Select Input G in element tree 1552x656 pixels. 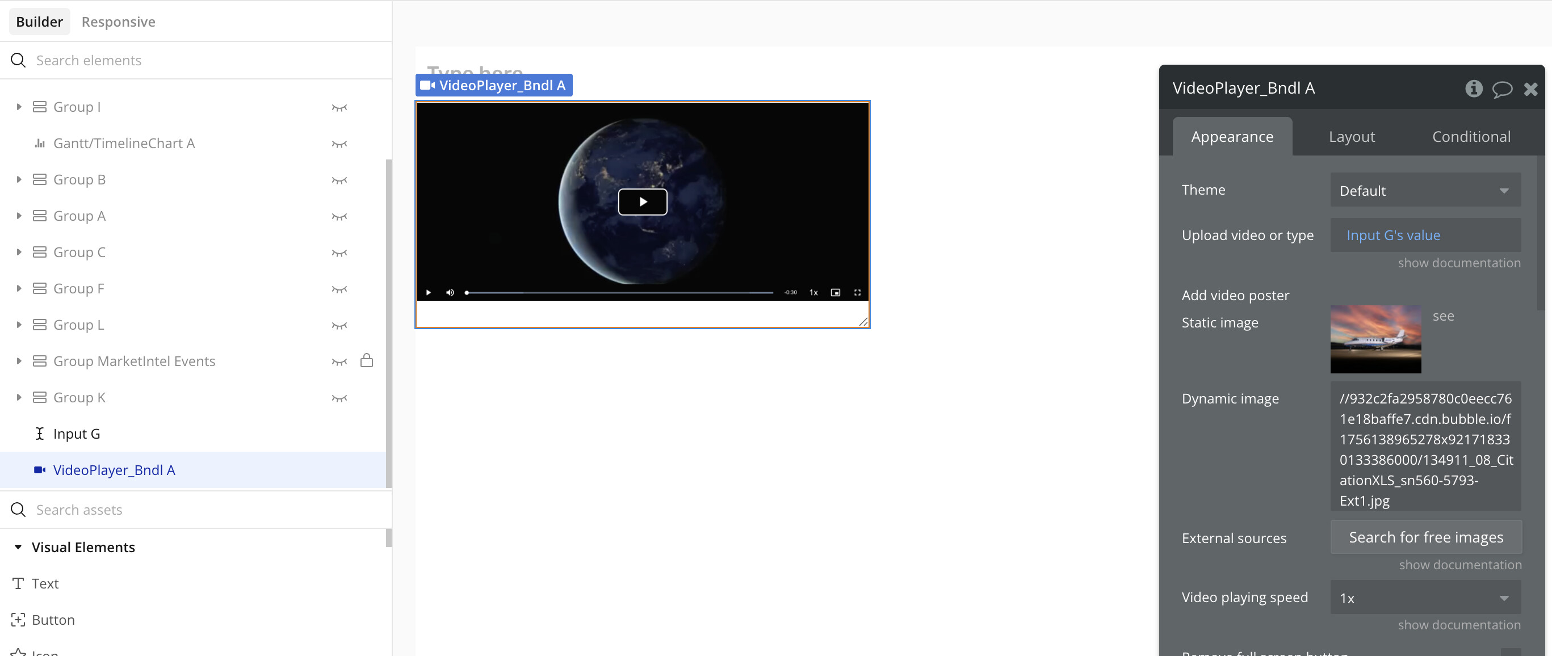193,434
